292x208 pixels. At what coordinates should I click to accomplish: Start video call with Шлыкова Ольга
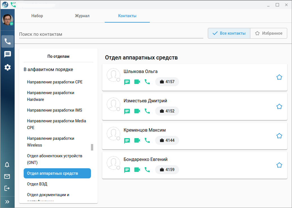click(137, 82)
